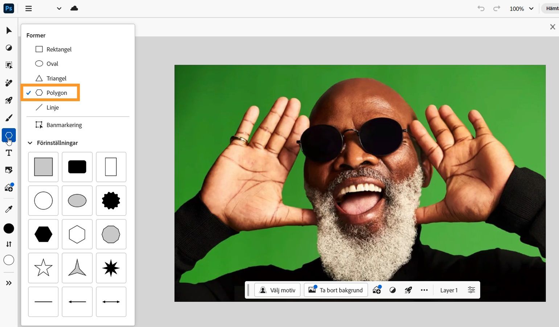Select the Brush tool
The image size is (559, 327).
coord(9,117)
